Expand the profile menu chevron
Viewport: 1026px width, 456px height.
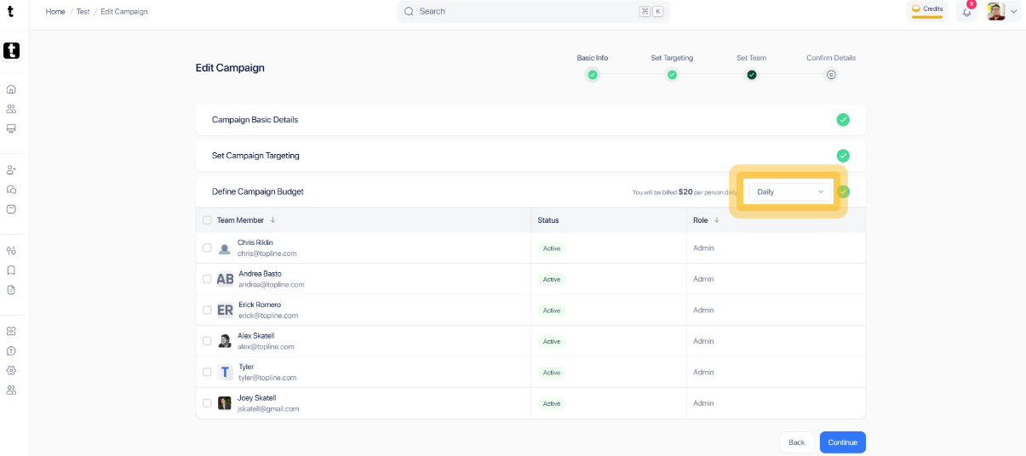coord(1013,12)
